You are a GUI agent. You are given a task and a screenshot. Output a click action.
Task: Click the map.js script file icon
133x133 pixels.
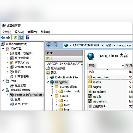[x=90, y=96]
